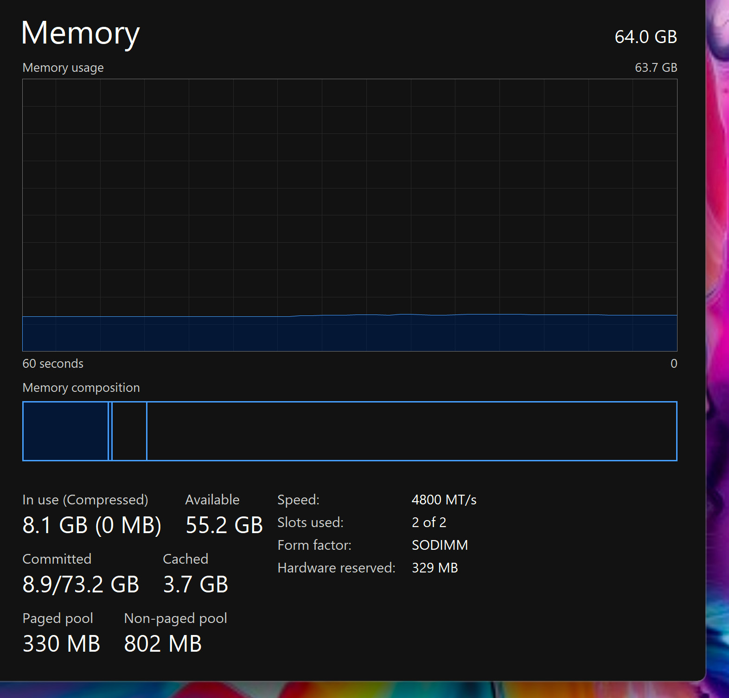Viewport: 729px width, 698px height.
Task: Click the Available 55.2 GB value
Action: [x=224, y=525]
